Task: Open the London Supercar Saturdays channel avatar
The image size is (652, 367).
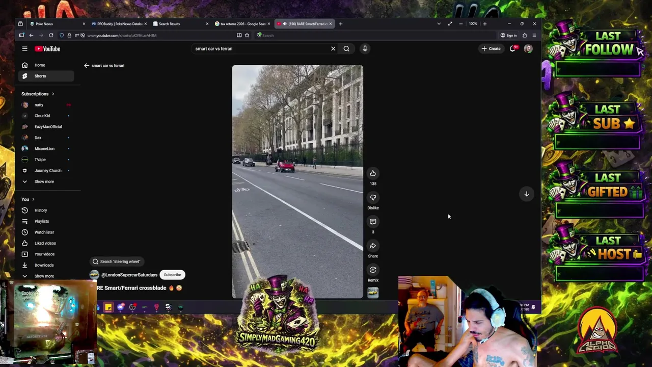Action: coord(94,275)
